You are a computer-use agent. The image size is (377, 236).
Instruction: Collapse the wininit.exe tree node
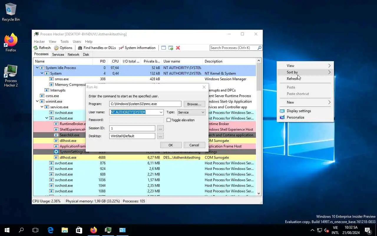[37, 101]
